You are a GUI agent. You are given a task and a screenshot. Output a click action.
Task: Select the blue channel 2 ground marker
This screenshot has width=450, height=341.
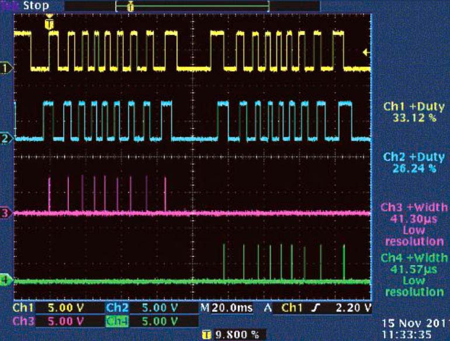click(x=7, y=139)
